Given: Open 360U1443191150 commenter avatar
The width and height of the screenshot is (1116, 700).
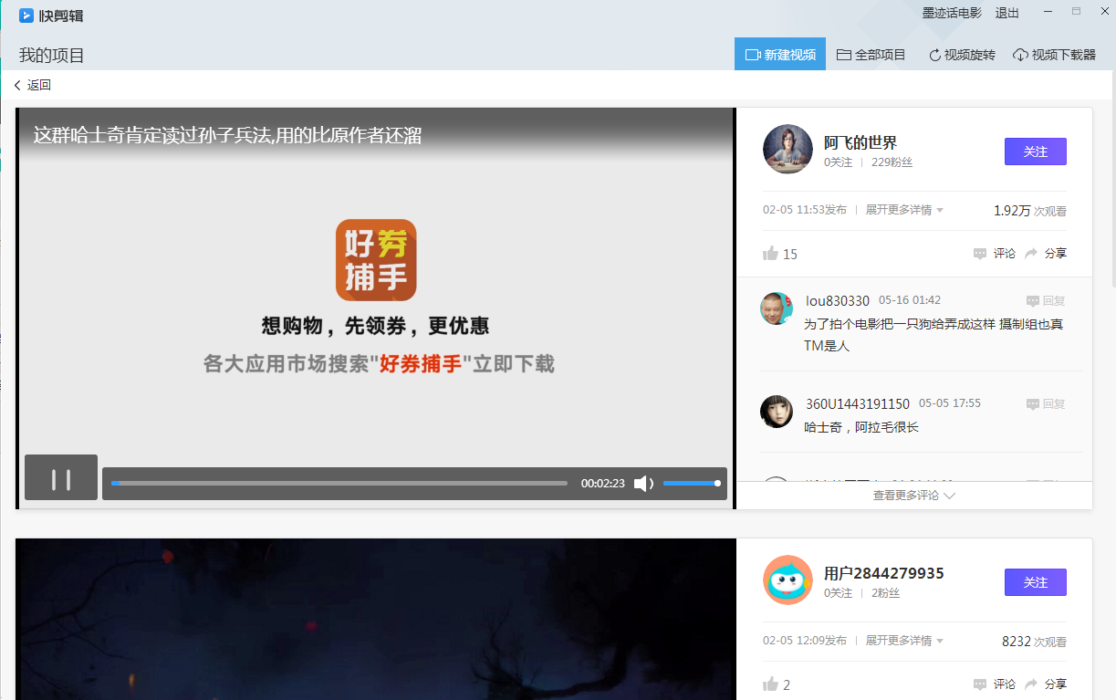Looking at the screenshot, I should pos(777,412).
